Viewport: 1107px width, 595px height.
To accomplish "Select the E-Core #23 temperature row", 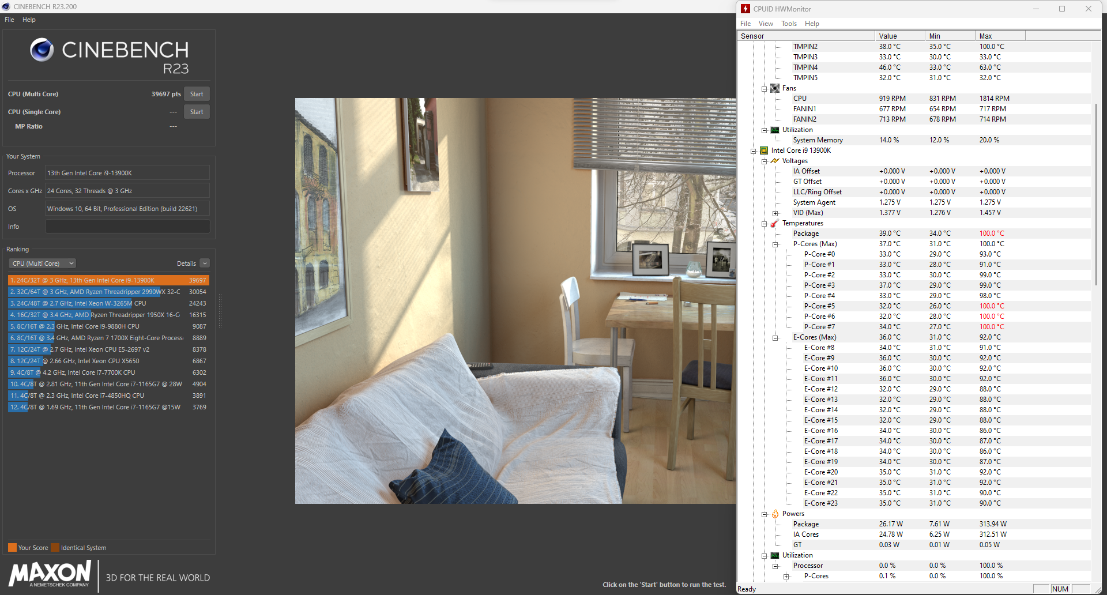I will pyautogui.click(x=914, y=503).
